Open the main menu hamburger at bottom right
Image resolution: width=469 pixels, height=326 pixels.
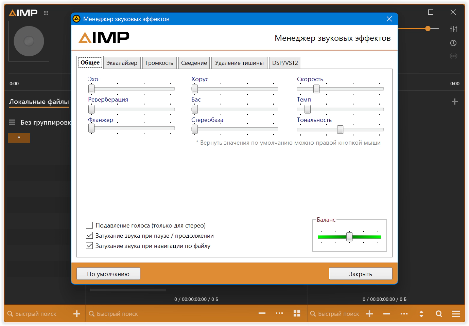pos(456,314)
